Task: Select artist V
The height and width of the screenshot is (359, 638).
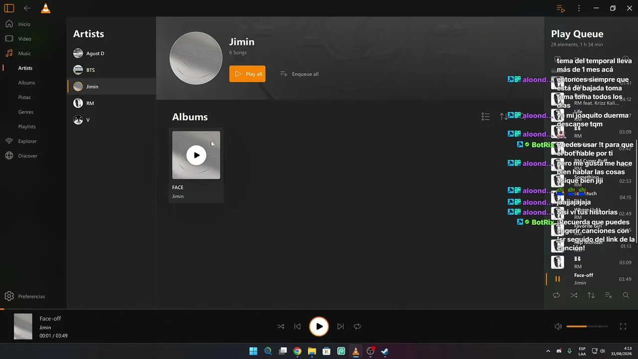Action: (x=112, y=120)
